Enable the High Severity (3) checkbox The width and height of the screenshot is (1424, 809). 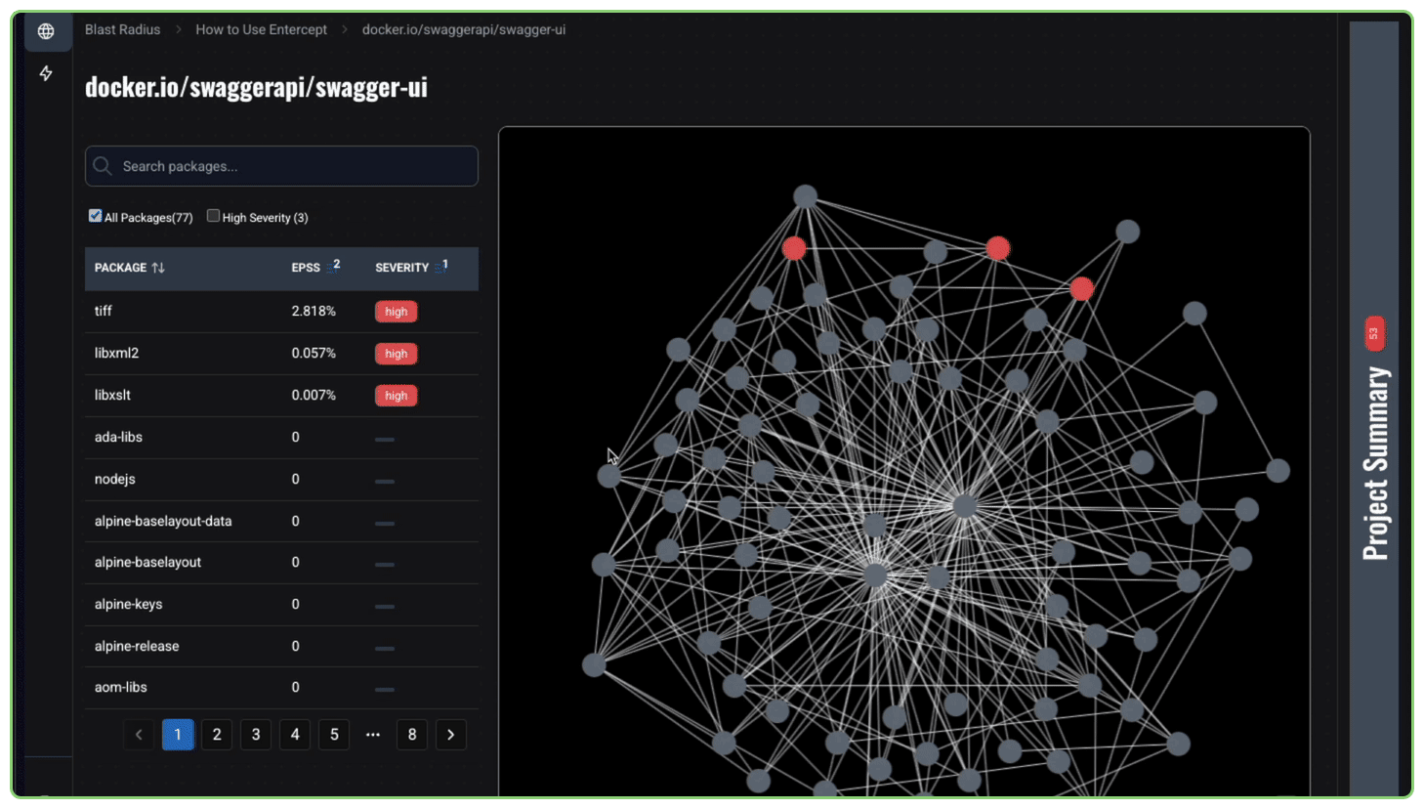click(213, 216)
